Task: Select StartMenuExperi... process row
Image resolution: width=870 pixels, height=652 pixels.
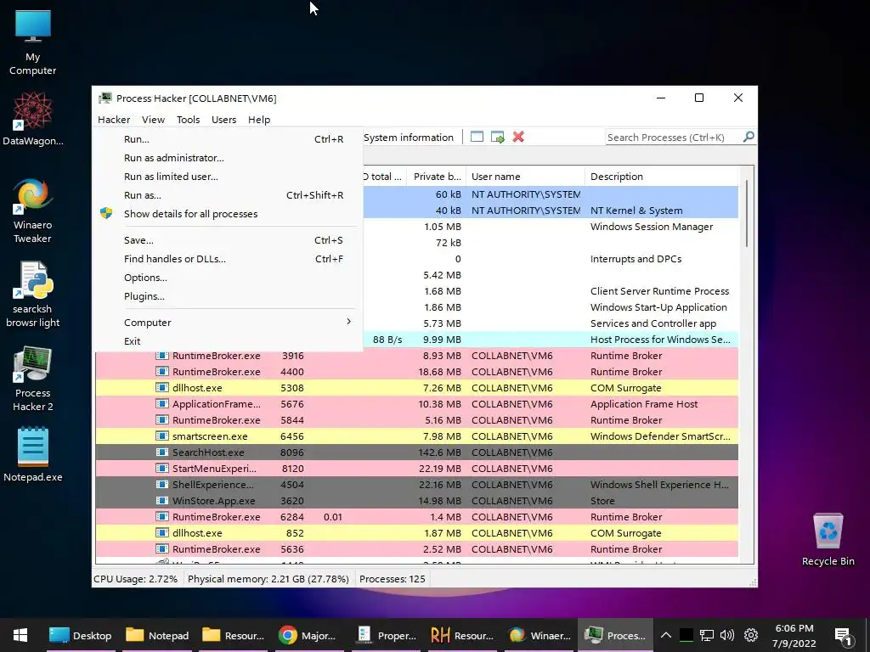Action: coord(416,468)
